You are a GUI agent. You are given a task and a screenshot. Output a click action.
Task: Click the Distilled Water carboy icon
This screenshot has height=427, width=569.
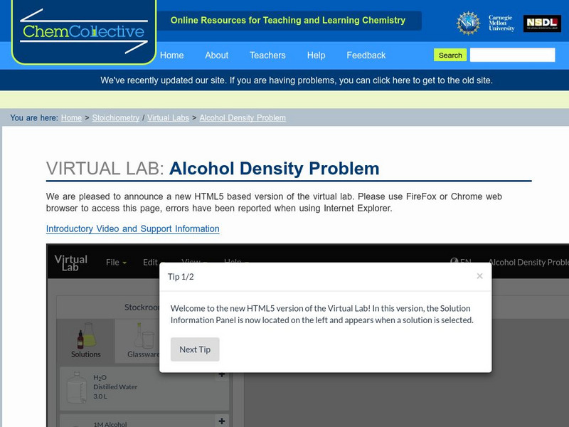pyautogui.click(x=77, y=387)
